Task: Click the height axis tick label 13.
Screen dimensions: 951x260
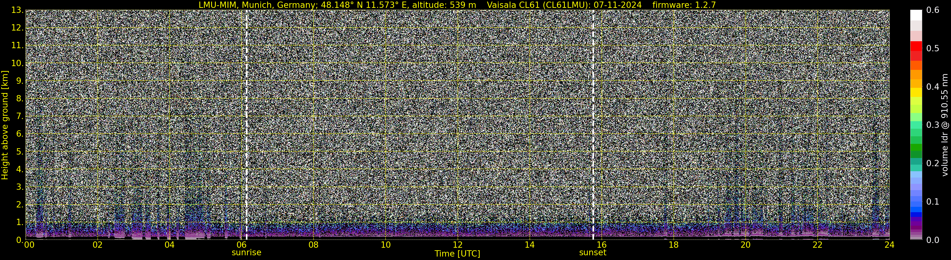Action: (17, 10)
